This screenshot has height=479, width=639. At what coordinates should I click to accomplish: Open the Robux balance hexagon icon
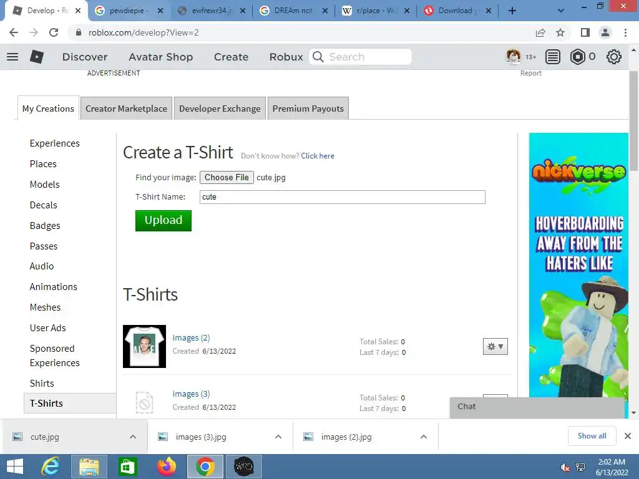click(577, 57)
